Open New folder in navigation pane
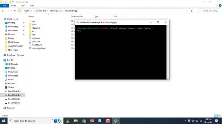 (13, 50)
